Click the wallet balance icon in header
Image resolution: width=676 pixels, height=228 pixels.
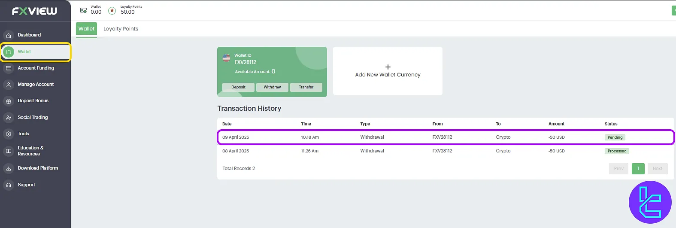point(84,10)
